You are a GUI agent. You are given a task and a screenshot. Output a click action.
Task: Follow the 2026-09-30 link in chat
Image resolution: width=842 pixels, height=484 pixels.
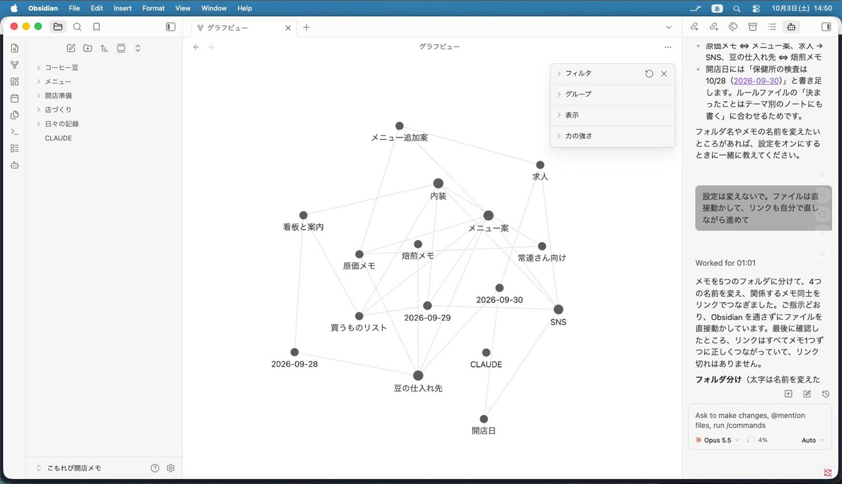click(x=756, y=80)
